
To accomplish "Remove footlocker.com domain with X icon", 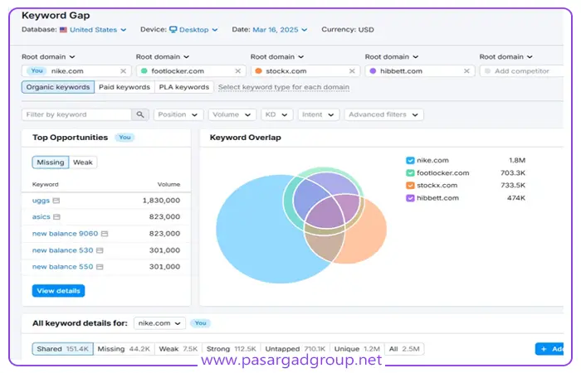I will tap(238, 71).
